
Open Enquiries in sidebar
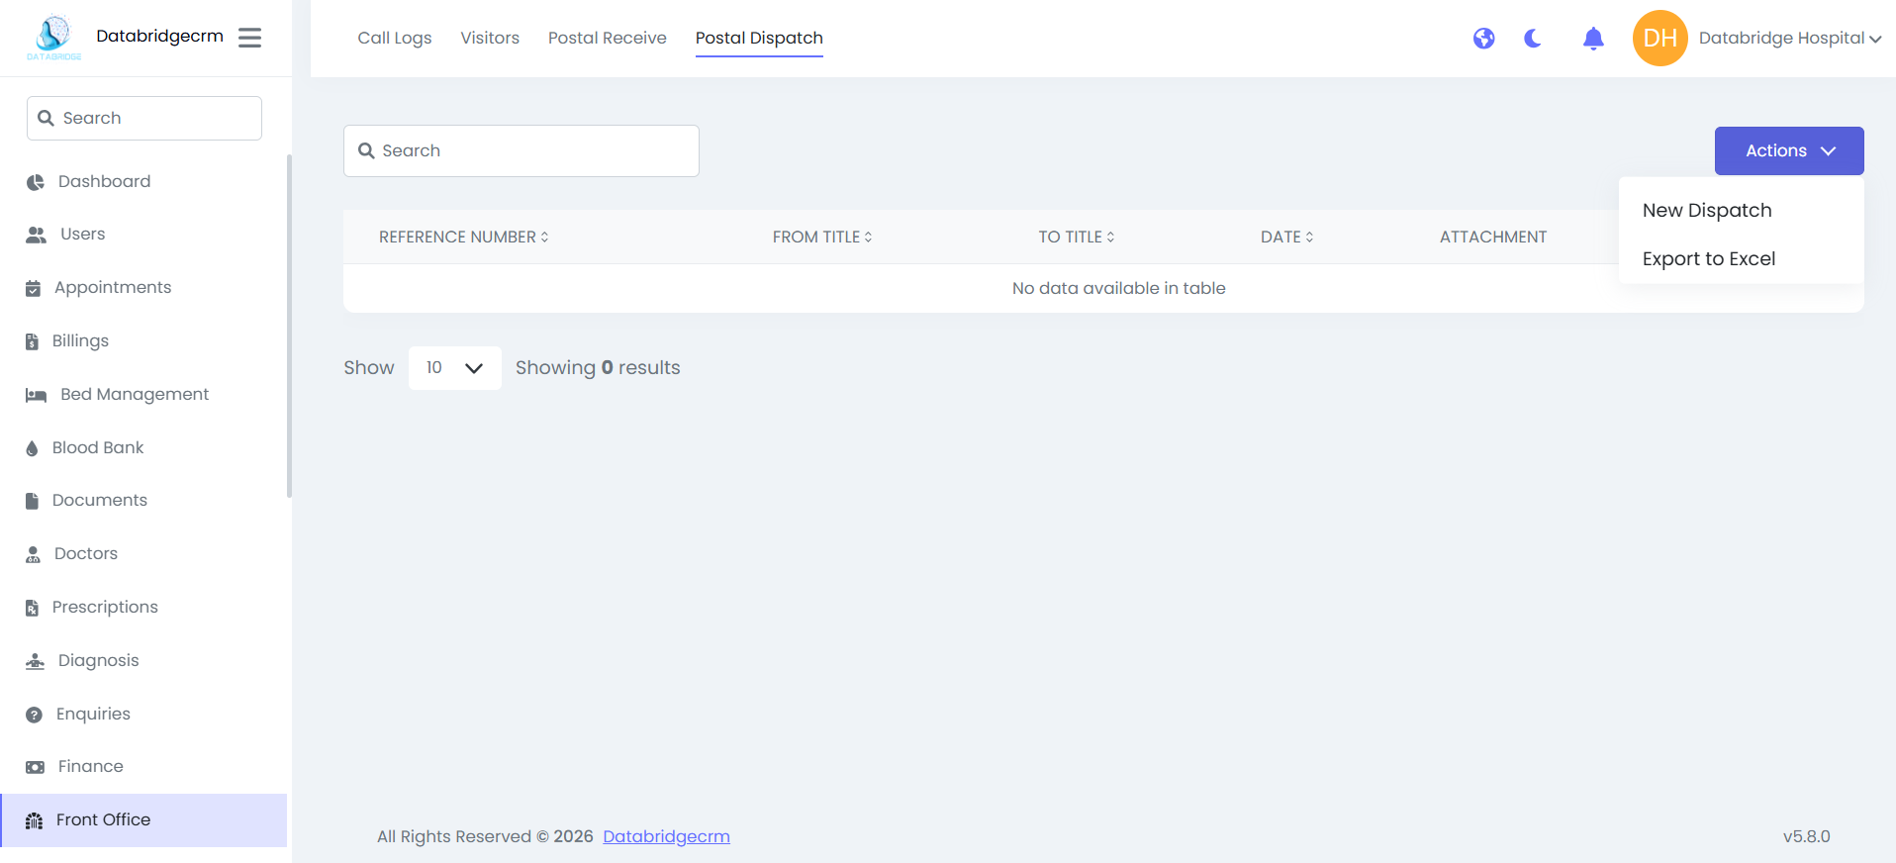pyautogui.click(x=143, y=715)
